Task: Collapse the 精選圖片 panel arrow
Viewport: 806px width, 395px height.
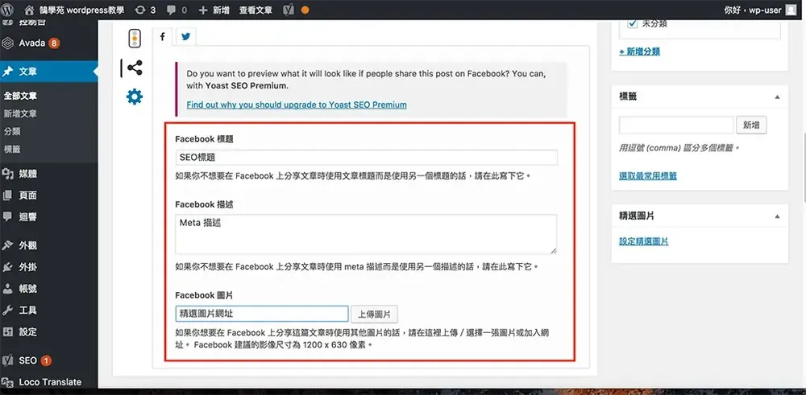Action: (777, 216)
